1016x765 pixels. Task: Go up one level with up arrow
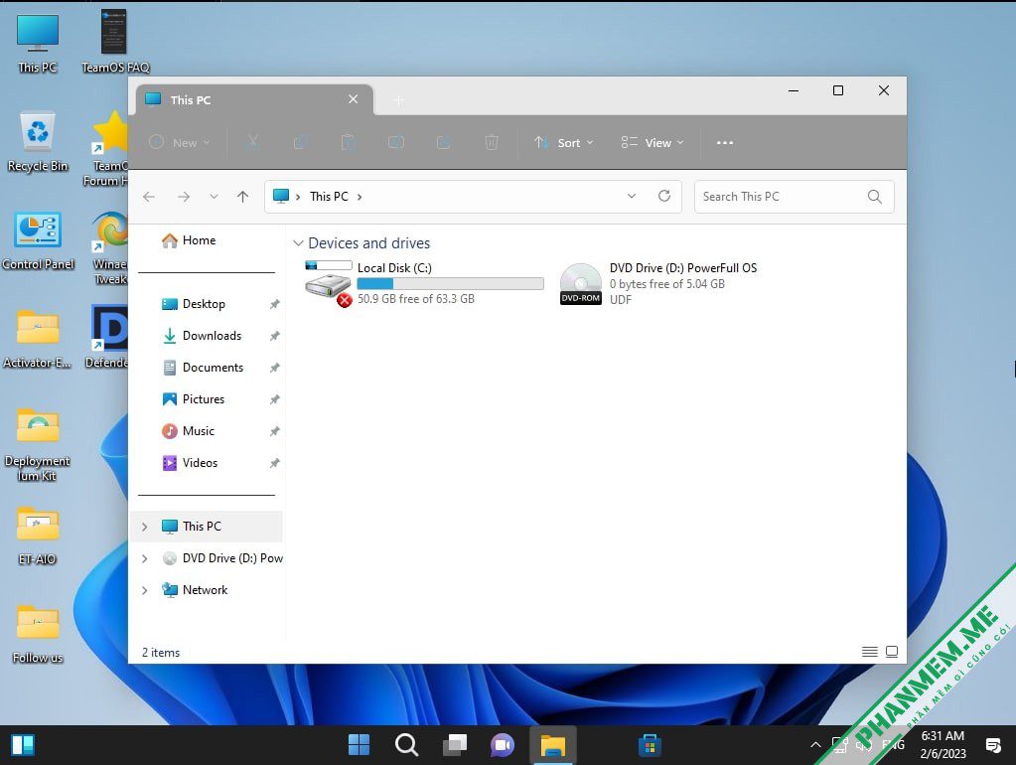[x=243, y=197]
